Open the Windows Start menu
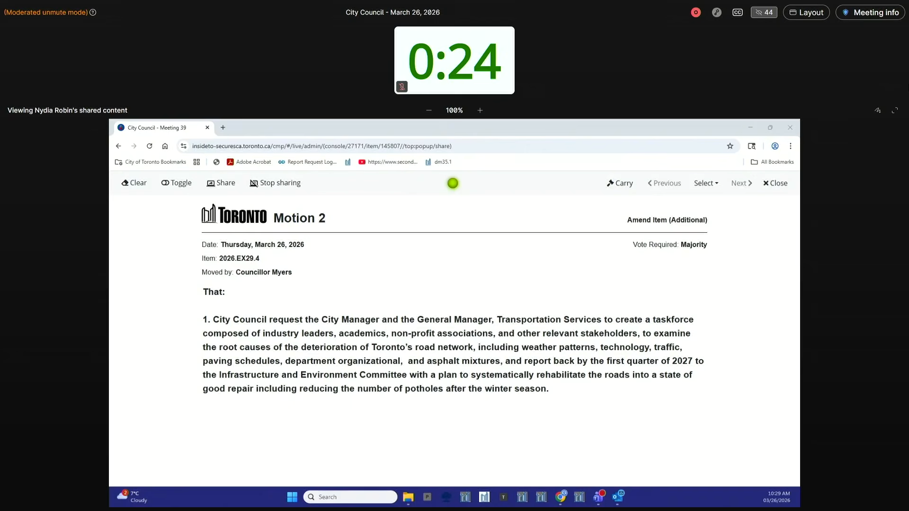909x511 pixels. pyautogui.click(x=292, y=497)
